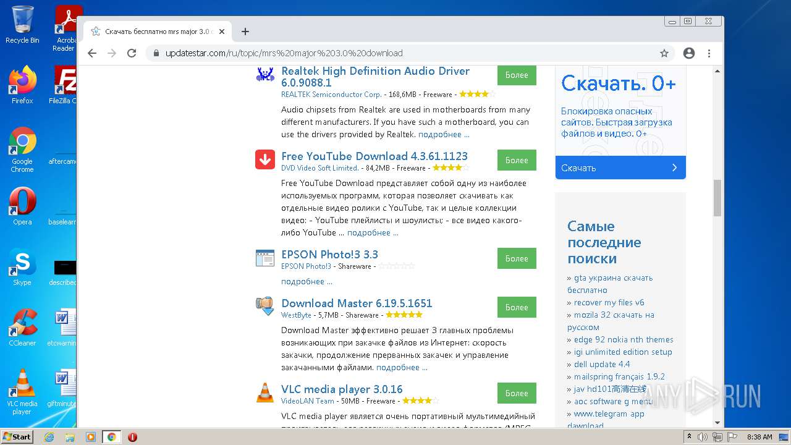The image size is (791, 445).
Task: Click the mozila 32 скачать на русском link
Action: tap(611, 321)
